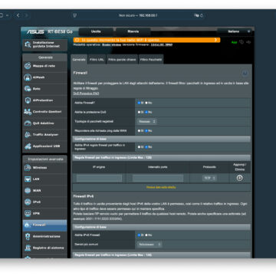276x276 pixels.
Task: Click Intervallo porte input field
Action: [158, 178]
